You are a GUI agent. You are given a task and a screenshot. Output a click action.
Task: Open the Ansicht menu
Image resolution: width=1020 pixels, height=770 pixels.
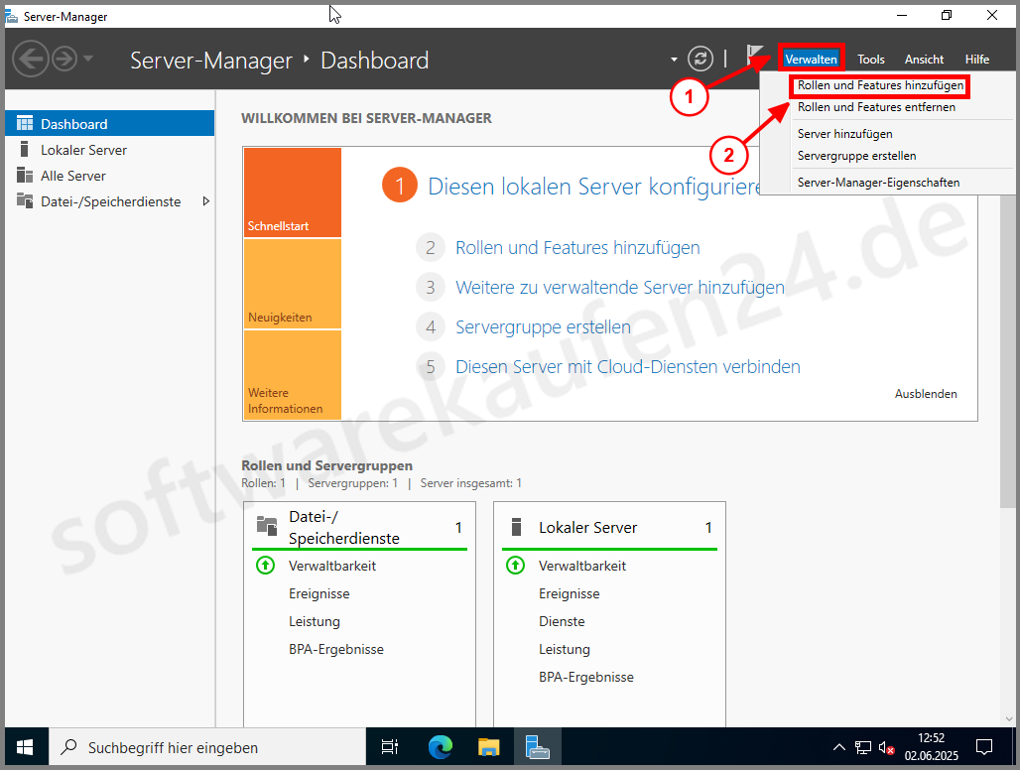924,60
